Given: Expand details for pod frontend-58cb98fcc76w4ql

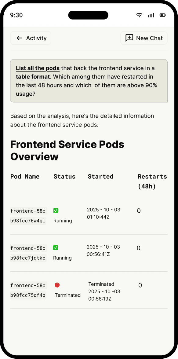Looking at the screenshot, I should [28, 215].
